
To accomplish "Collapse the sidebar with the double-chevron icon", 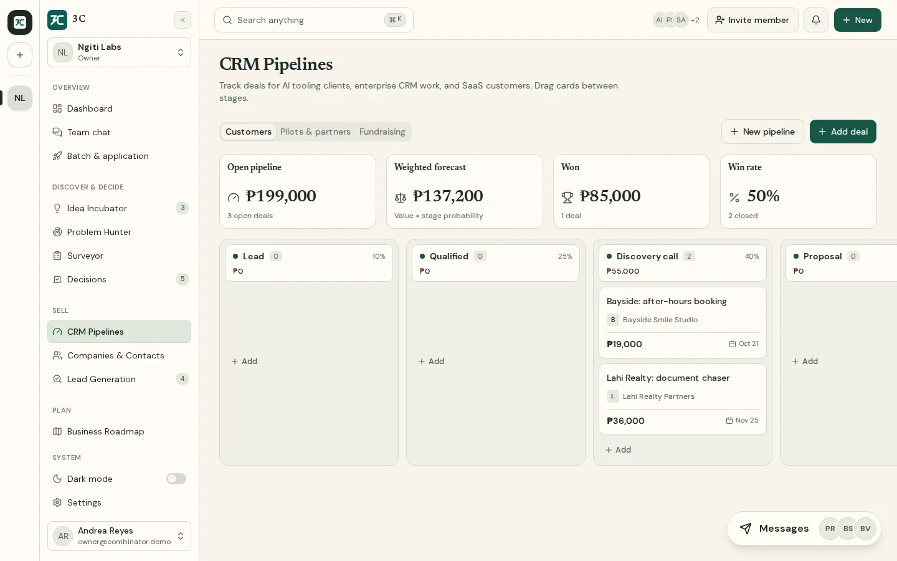I will (183, 20).
